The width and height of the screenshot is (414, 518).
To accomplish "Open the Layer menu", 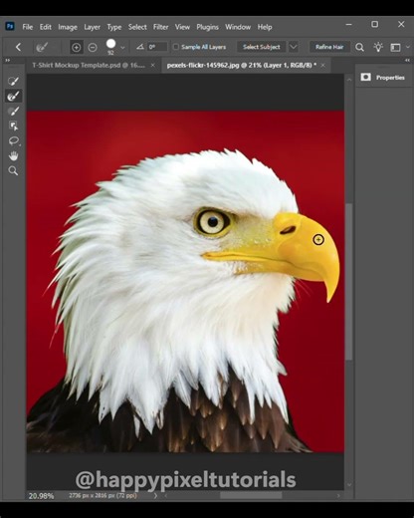I will click(92, 27).
